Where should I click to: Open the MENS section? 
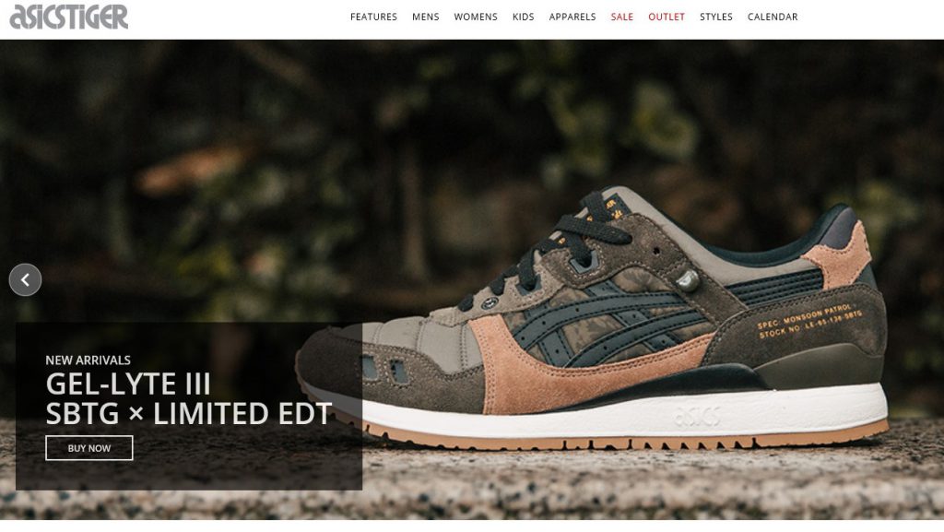click(x=426, y=17)
